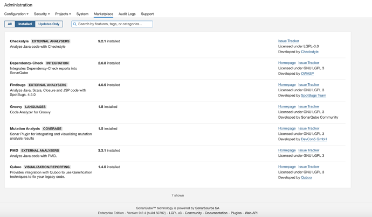Click the Findbugs plugin name
Viewport: 372px width, 217px height.
click(18, 85)
